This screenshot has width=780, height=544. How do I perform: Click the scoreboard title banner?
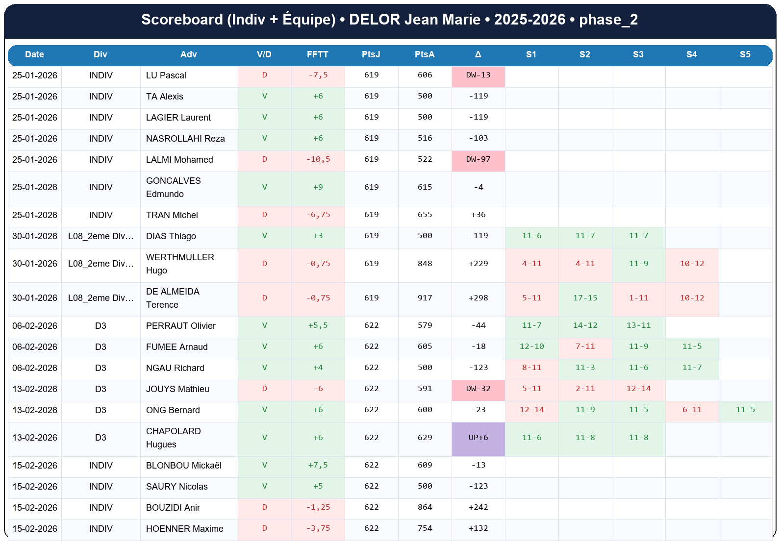390,20
